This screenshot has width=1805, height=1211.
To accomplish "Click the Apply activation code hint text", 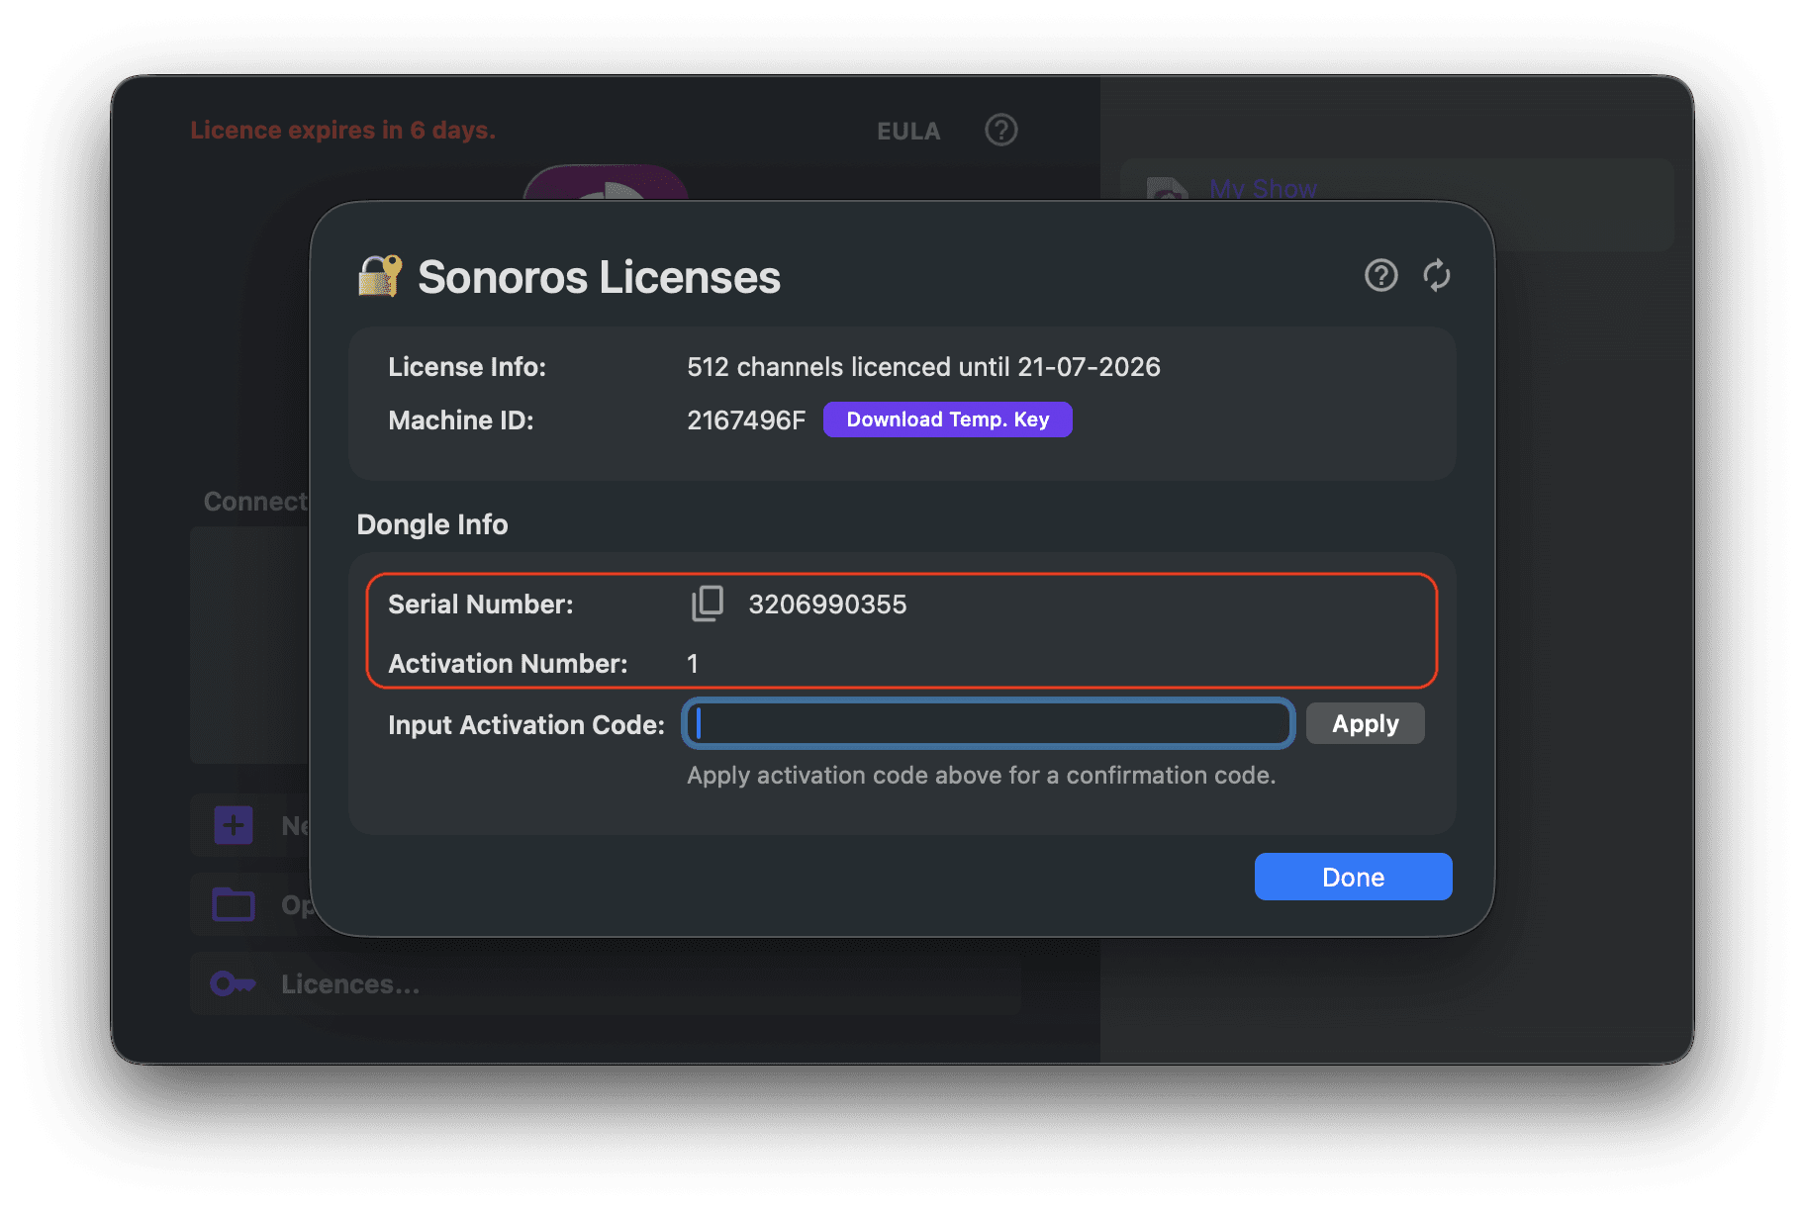I will (982, 776).
